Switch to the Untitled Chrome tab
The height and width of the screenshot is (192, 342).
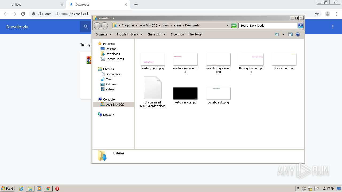pyautogui.click(x=33, y=5)
